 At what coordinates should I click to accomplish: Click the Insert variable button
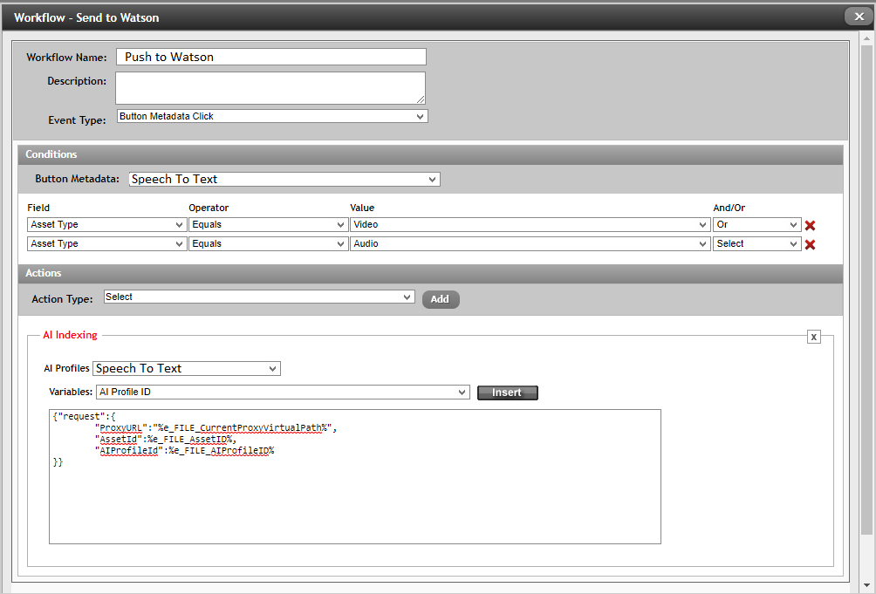click(x=507, y=393)
